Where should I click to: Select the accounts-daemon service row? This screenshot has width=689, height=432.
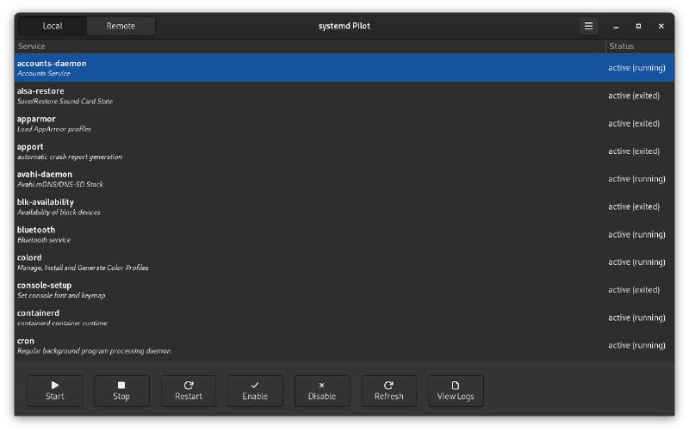[x=344, y=68]
